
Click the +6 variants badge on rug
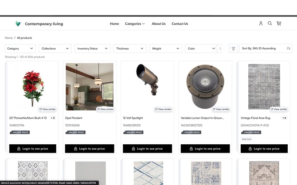pyautogui.click(x=284, y=118)
